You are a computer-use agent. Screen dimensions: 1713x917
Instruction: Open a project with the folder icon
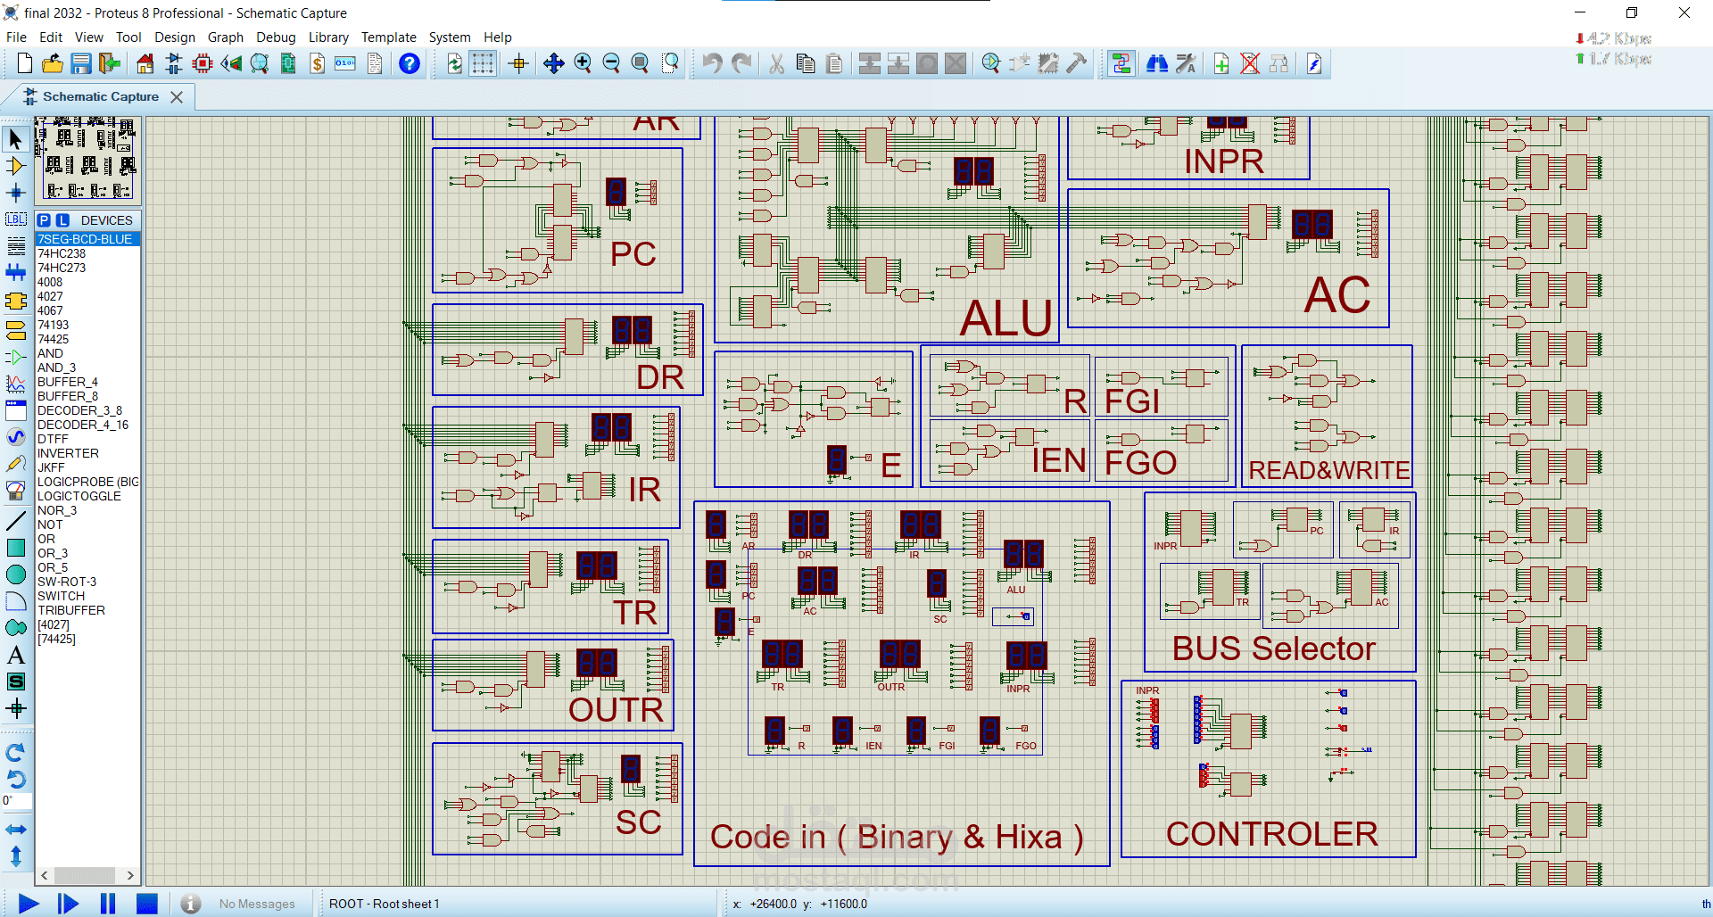(53, 63)
